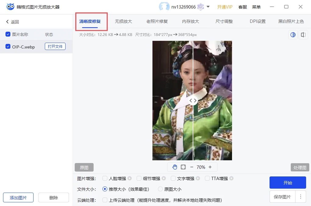Image resolution: width=311 pixels, height=206 pixels.
Task: Click 打开文件 next to OIP-C.webp
Action: [x=55, y=46]
